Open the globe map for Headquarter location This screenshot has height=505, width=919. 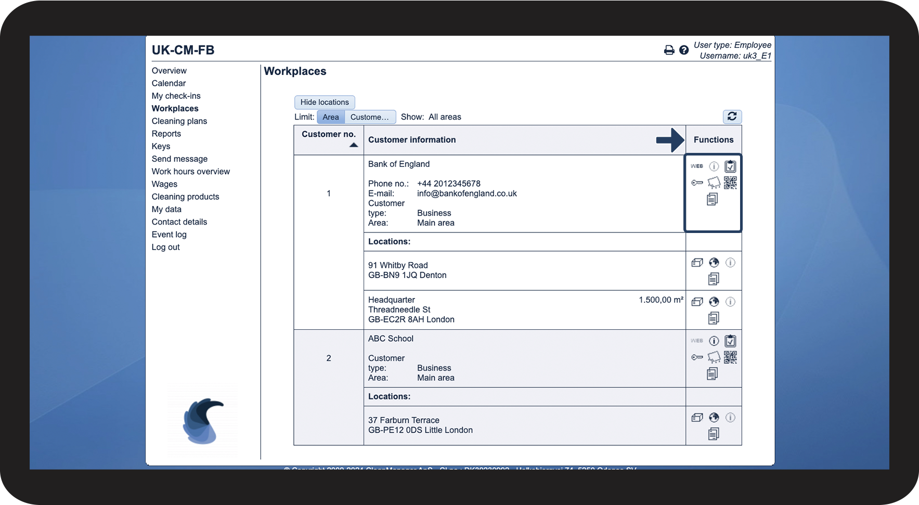click(714, 302)
